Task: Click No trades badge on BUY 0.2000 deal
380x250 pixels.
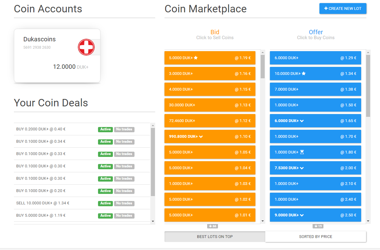Action: [124, 129]
